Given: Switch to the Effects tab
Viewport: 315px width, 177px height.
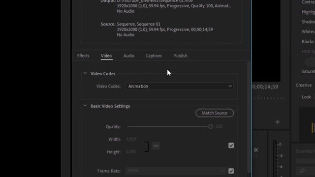Looking at the screenshot, I should pos(83,56).
